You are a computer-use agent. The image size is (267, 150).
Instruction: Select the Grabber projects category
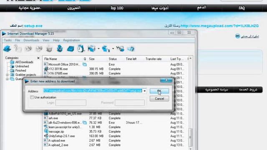coord(26,75)
